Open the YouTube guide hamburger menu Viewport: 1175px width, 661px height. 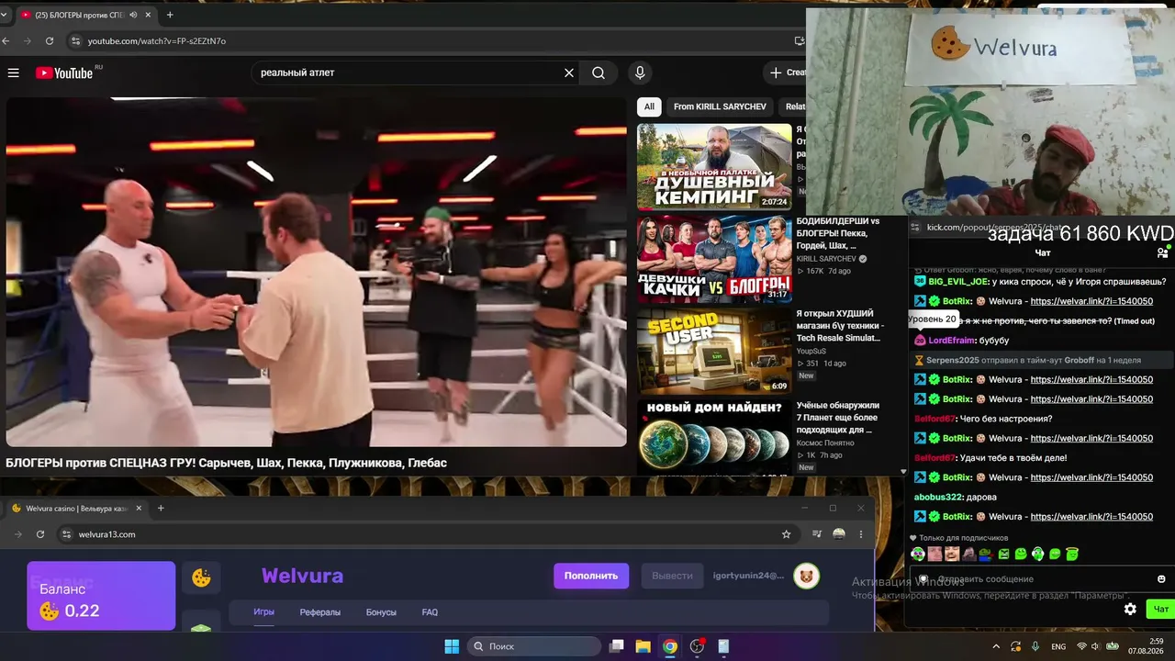[13, 73]
